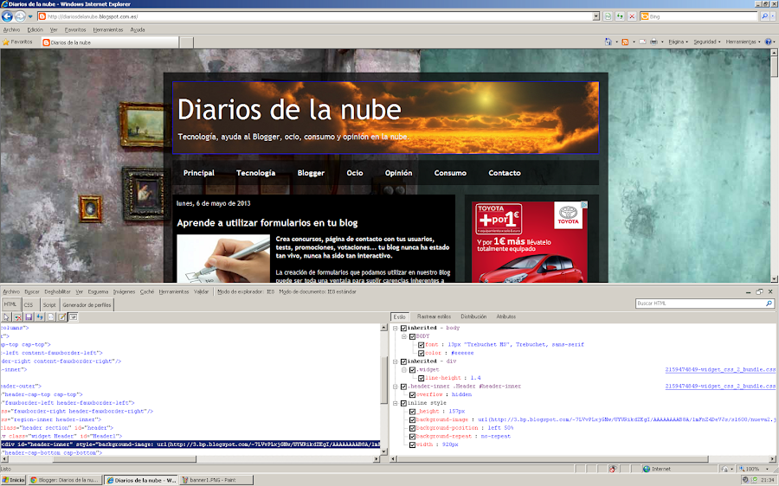Click Modo de explorador: IE8 button
The height and width of the screenshot is (486, 779).
click(x=246, y=292)
